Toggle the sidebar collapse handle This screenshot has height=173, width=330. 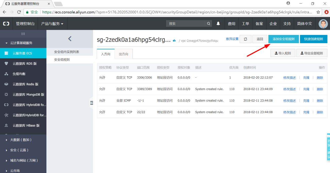(92, 103)
